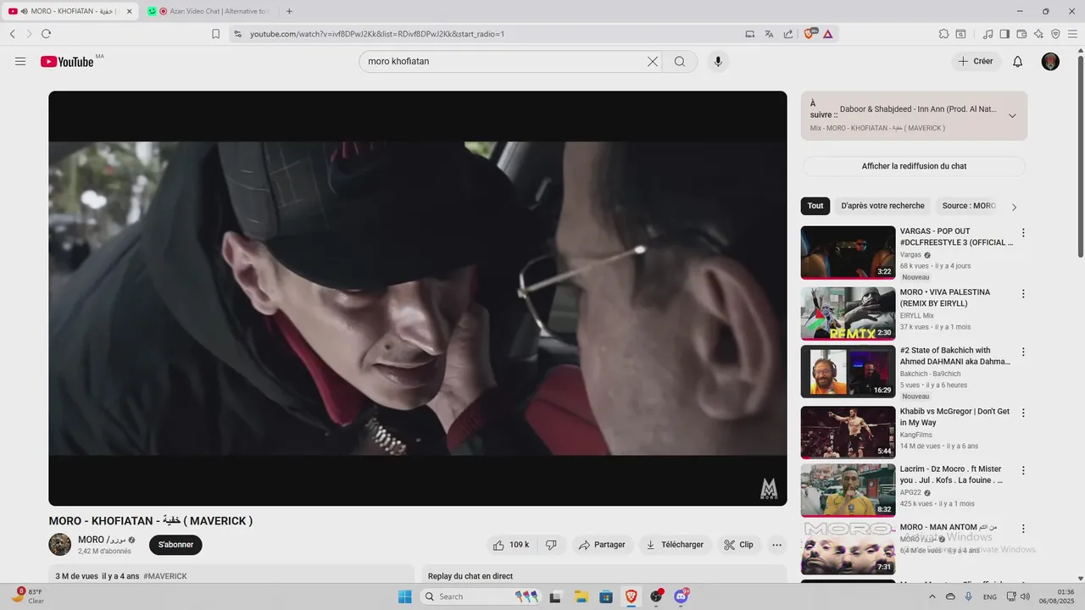Screen dimensions: 1085x610
Task: Select the Source : MORO chip
Action: point(969,206)
